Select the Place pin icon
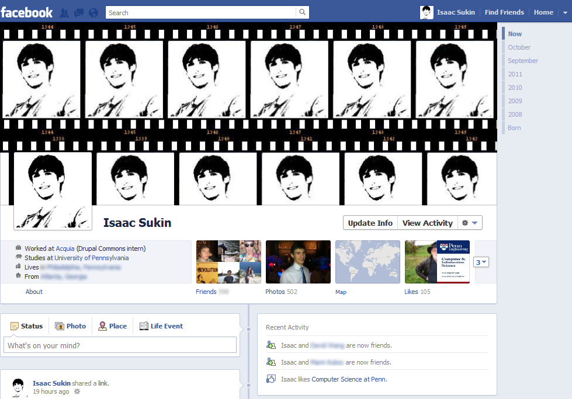572x399 pixels. [101, 325]
